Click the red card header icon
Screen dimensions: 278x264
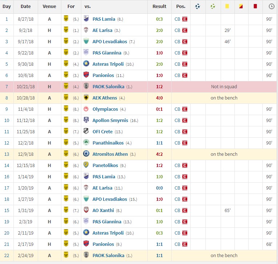(x=255, y=7)
